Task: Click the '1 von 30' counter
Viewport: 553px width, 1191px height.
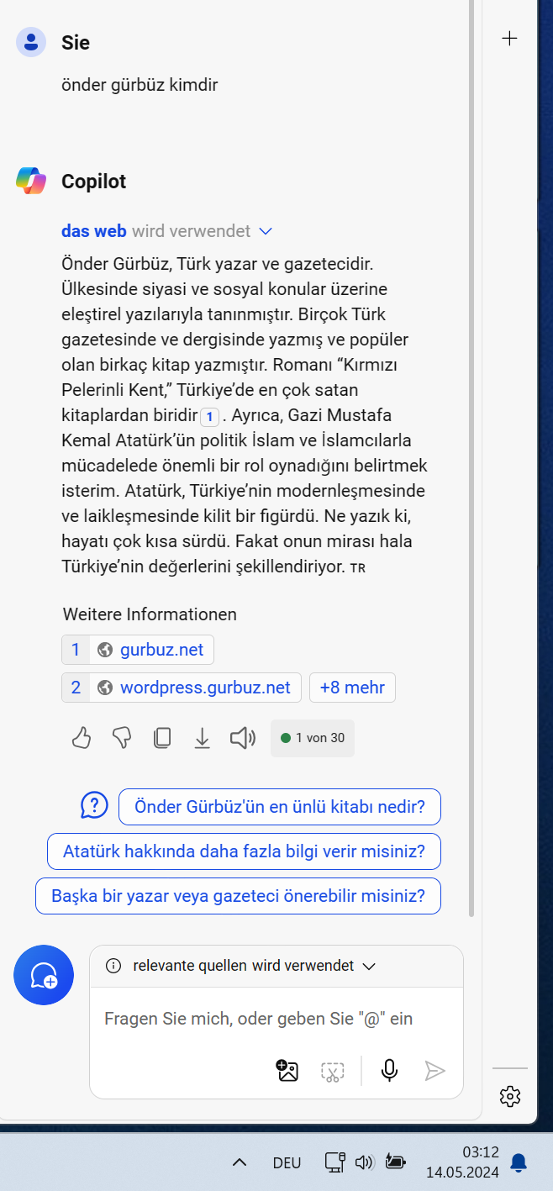Action: pyautogui.click(x=313, y=738)
